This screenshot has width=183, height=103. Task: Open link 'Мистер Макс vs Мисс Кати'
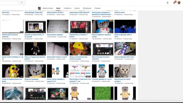pyautogui.click(x=80, y=80)
